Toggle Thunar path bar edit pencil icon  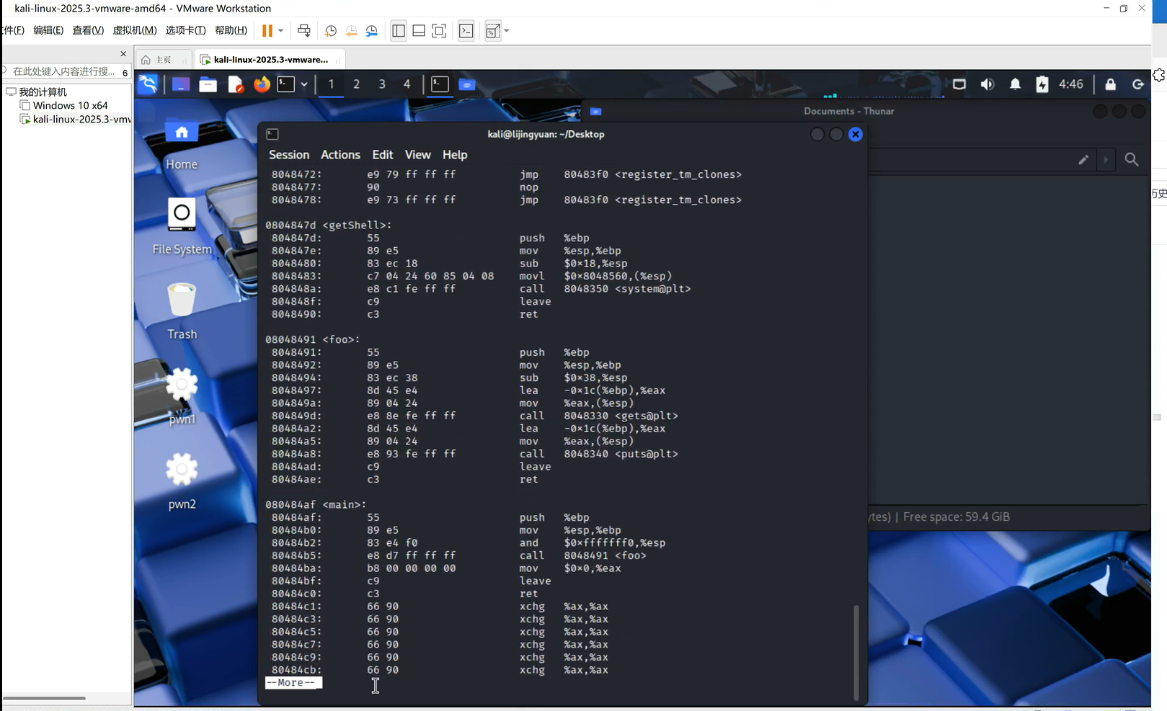click(1083, 160)
